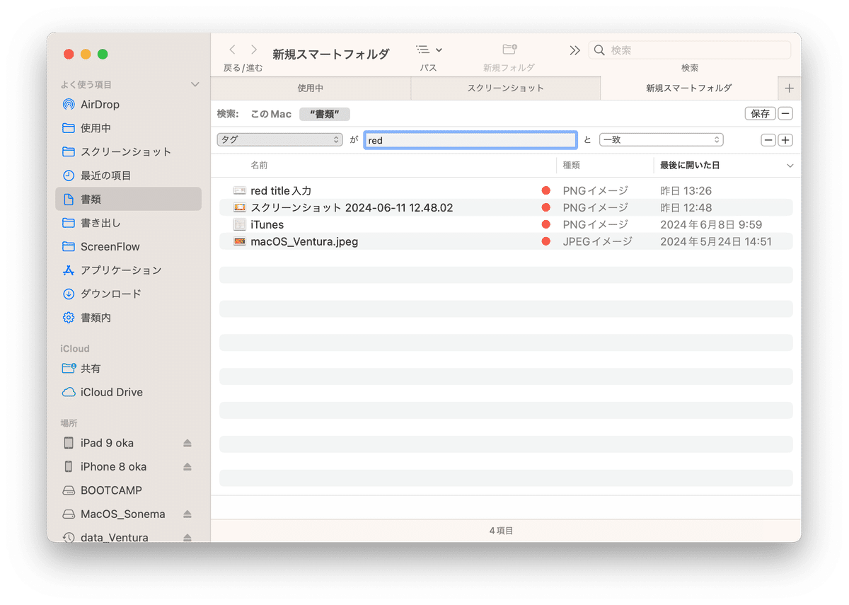Eject the MacOS_Sonema volume
This screenshot has height=605, width=849.
[187, 514]
